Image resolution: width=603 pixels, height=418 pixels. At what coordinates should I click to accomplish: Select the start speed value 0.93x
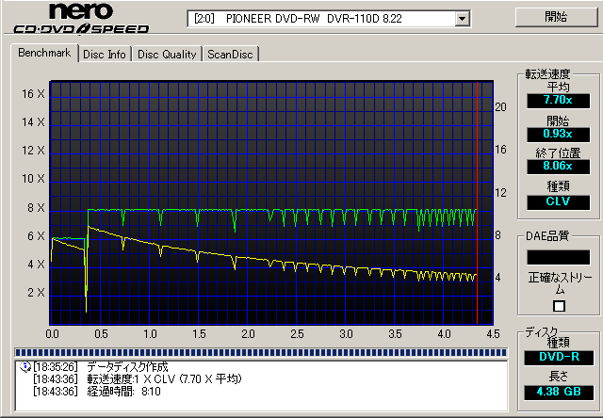(558, 134)
